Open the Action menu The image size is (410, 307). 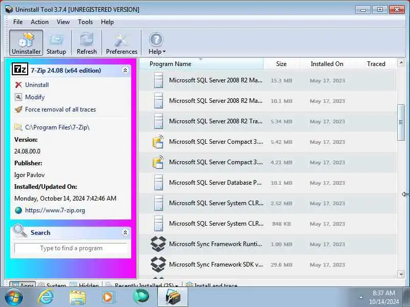coord(39,22)
